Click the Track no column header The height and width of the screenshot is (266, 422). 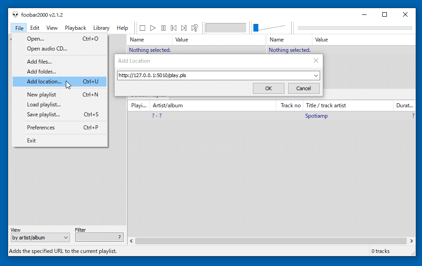pos(290,105)
